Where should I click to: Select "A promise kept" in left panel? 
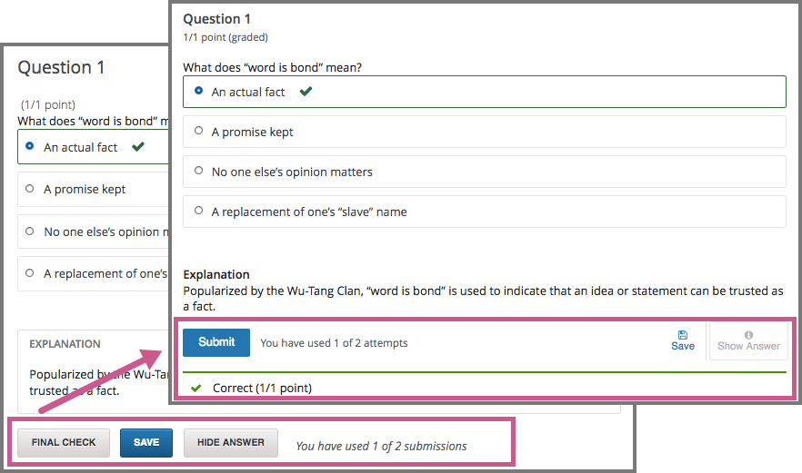click(x=31, y=189)
